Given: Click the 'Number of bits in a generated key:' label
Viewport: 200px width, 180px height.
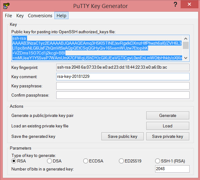Looking at the screenshot, I should 43,169.
